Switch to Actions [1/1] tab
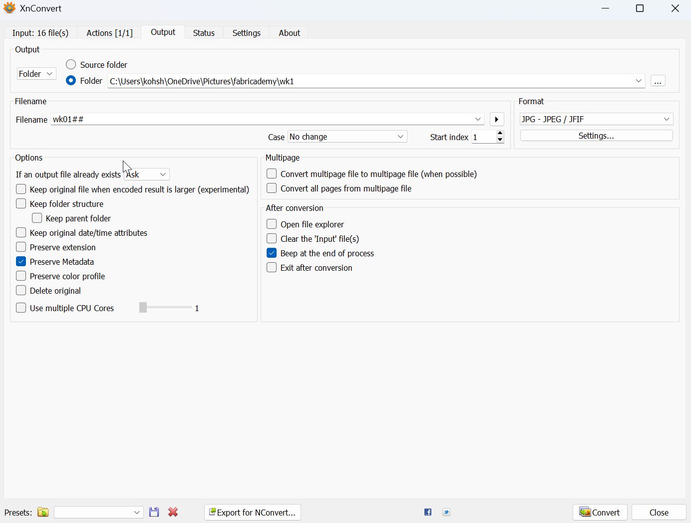This screenshot has width=691, height=523. tap(109, 33)
